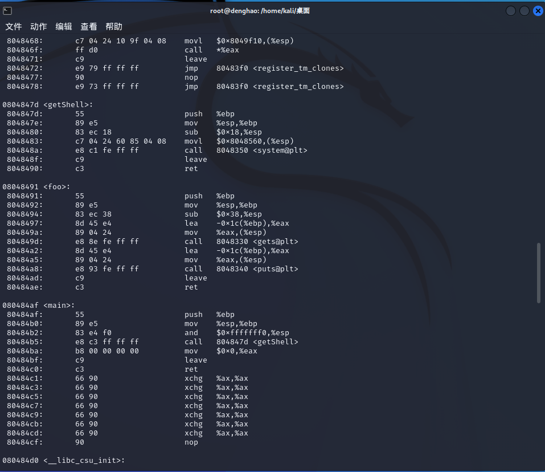
Task: Click the call 804847d <getShell> instruction
Action: pyautogui.click(x=241, y=342)
